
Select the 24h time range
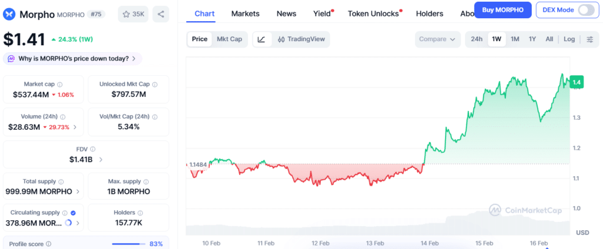(x=476, y=39)
